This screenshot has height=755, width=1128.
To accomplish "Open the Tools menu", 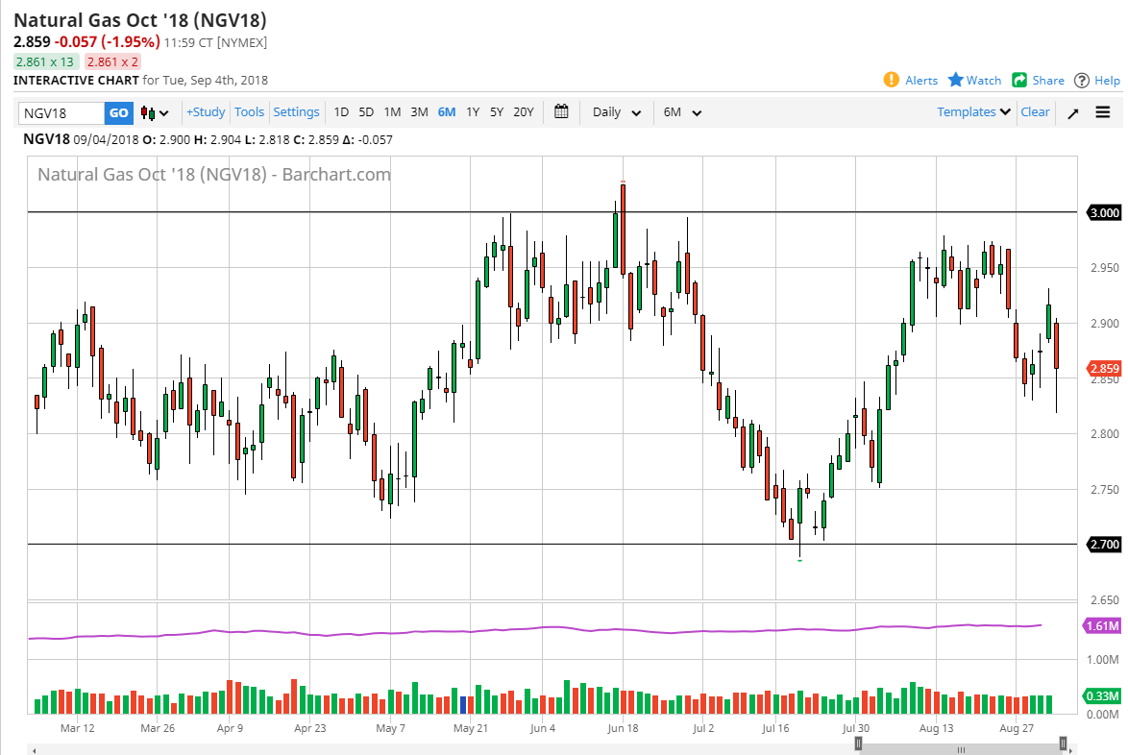I will pos(249,111).
